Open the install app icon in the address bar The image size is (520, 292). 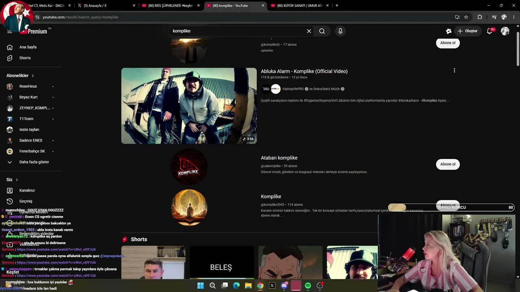[x=457, y=17]
